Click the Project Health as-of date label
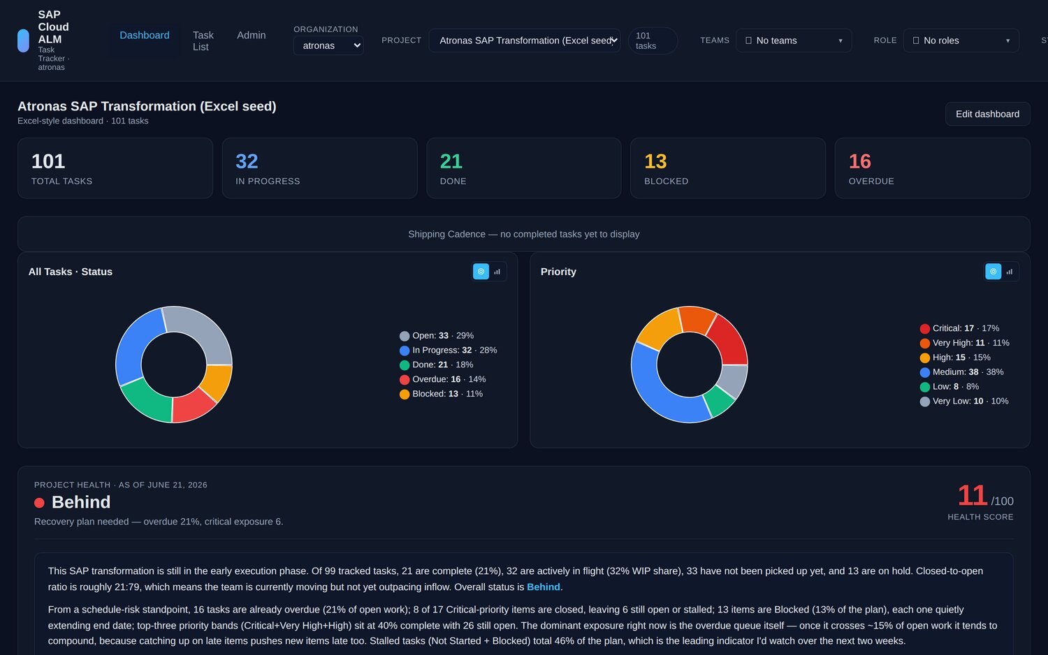 pos(121,485)
